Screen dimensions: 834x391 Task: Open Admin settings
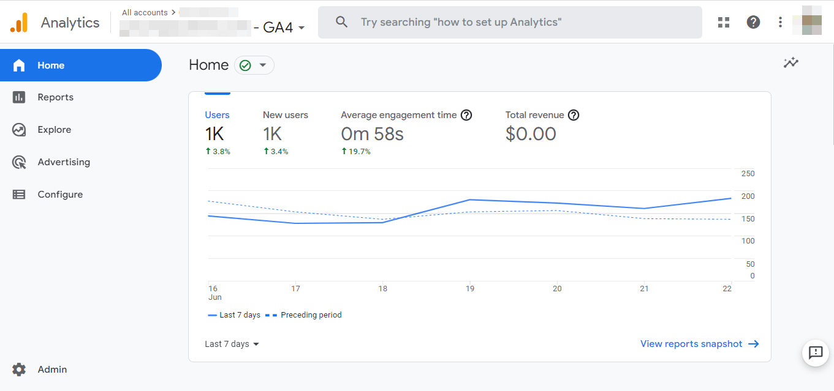click(x=19, y=369)
